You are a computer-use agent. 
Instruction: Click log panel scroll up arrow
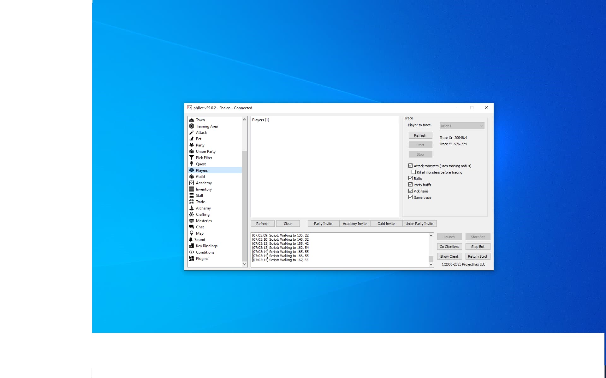tap(431, 236)
